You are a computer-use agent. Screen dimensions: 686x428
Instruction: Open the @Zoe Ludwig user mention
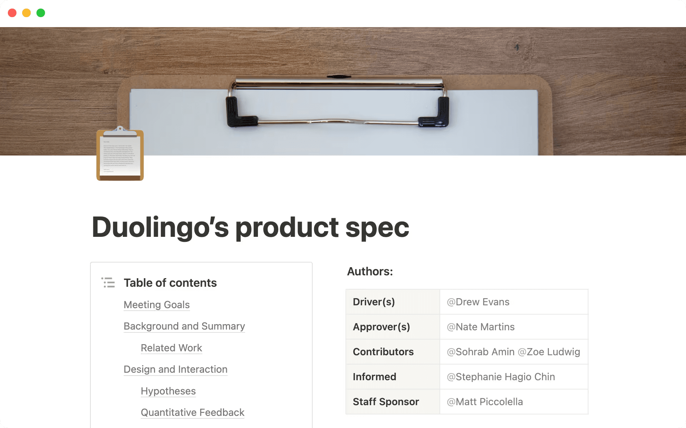[549, 352]
